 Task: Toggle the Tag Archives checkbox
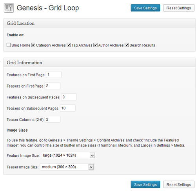pos(69,45)
